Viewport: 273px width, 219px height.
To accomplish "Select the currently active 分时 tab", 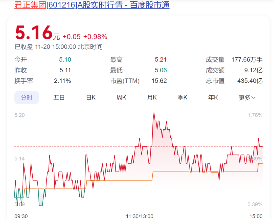I will pos(27,98).
